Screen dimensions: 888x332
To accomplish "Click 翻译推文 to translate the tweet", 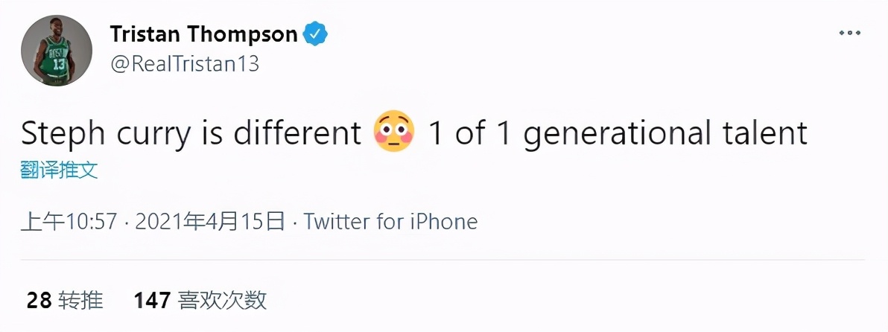I will click(x=59, y=170).
